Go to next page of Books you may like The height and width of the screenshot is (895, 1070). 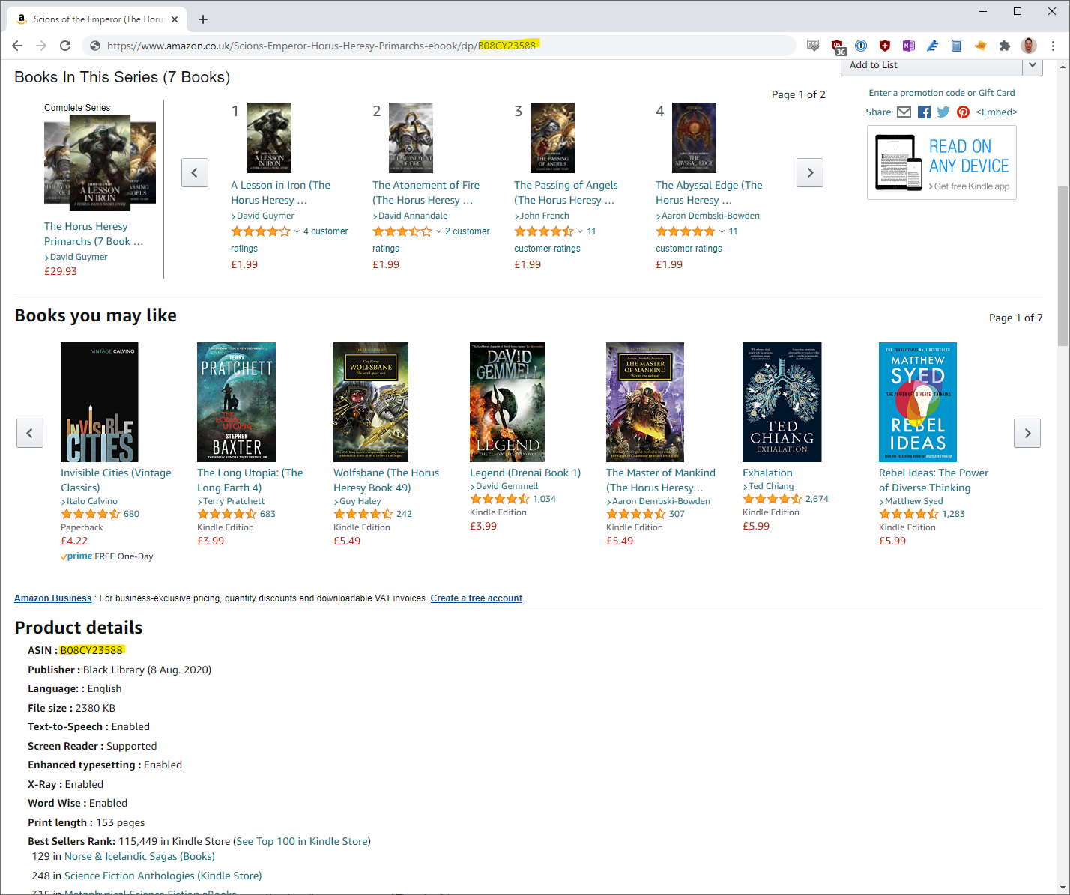click(1027, 433)
